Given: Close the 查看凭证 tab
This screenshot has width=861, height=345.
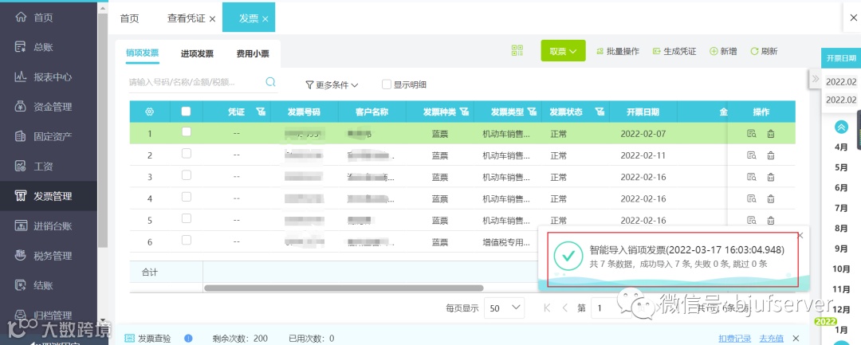Looking at the screenshot, I should click(x=213, y=18).
